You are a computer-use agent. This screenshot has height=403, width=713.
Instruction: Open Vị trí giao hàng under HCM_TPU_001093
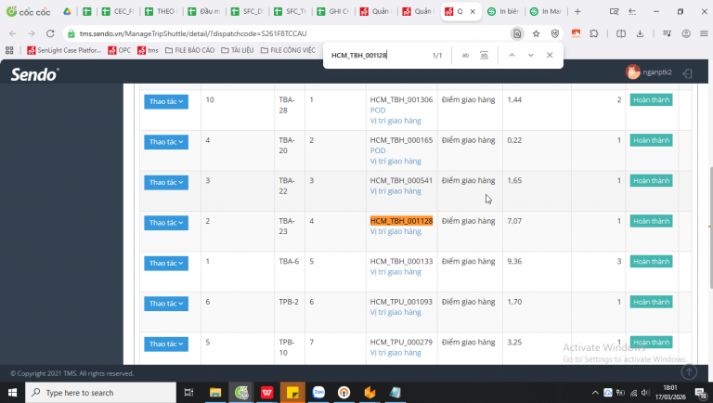[x=395, y=312]
